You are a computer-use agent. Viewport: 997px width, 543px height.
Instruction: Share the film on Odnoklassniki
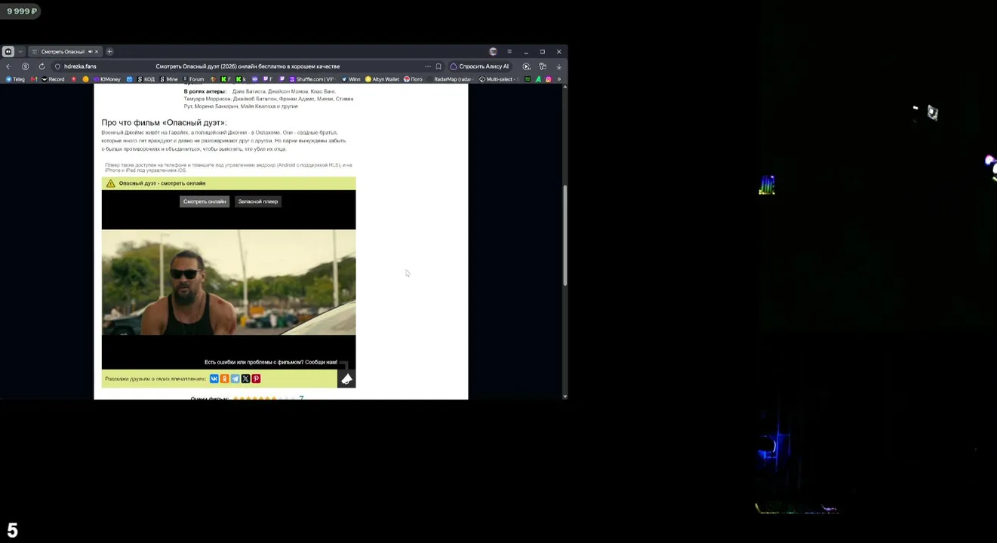pos(225,379)
